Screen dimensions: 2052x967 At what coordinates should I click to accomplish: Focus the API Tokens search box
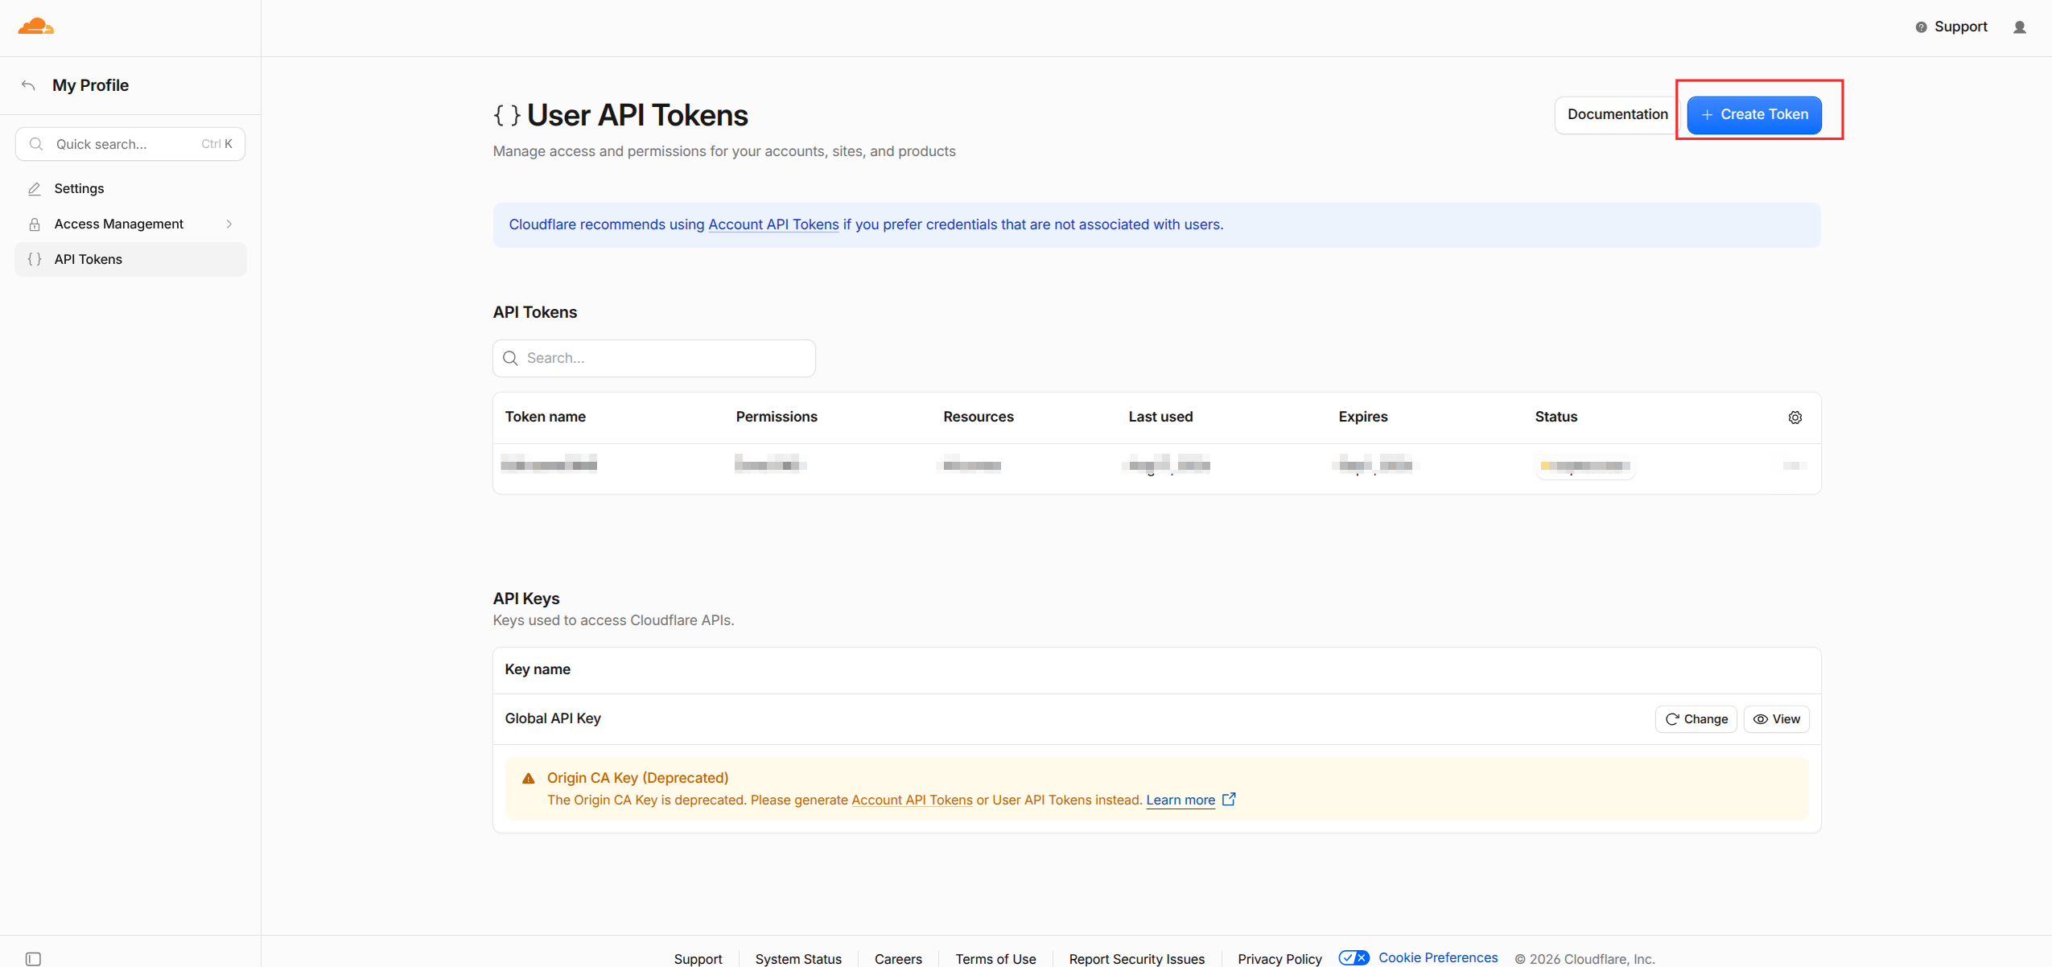click(x=654, y=358)
